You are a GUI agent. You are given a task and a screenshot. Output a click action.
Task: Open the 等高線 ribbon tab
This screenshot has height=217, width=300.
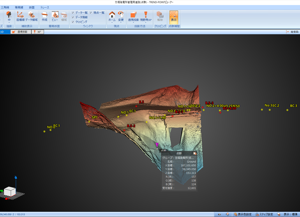[x=19, y=7]
